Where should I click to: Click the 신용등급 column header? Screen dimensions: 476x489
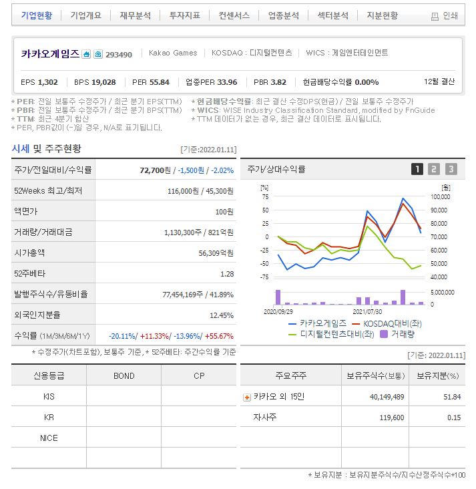[x=49, y=376]
